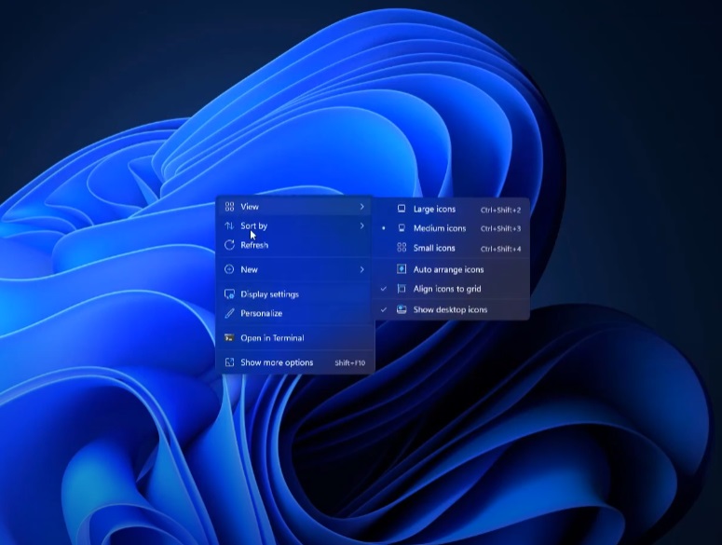Select the Medium icons radio option
Viewport: 722px width, 545px height.
(439, 228)
